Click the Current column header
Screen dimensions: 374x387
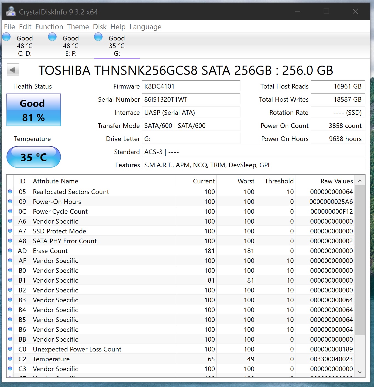click(x=197, y=181)
